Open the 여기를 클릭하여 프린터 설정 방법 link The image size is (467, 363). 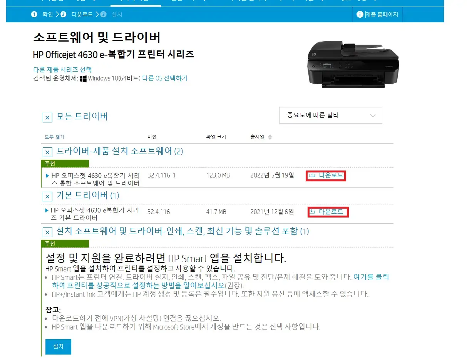tap(221, 281)
